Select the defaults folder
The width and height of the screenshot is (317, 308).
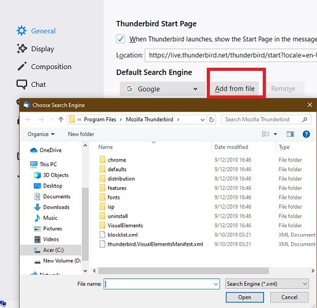[117, 169]
